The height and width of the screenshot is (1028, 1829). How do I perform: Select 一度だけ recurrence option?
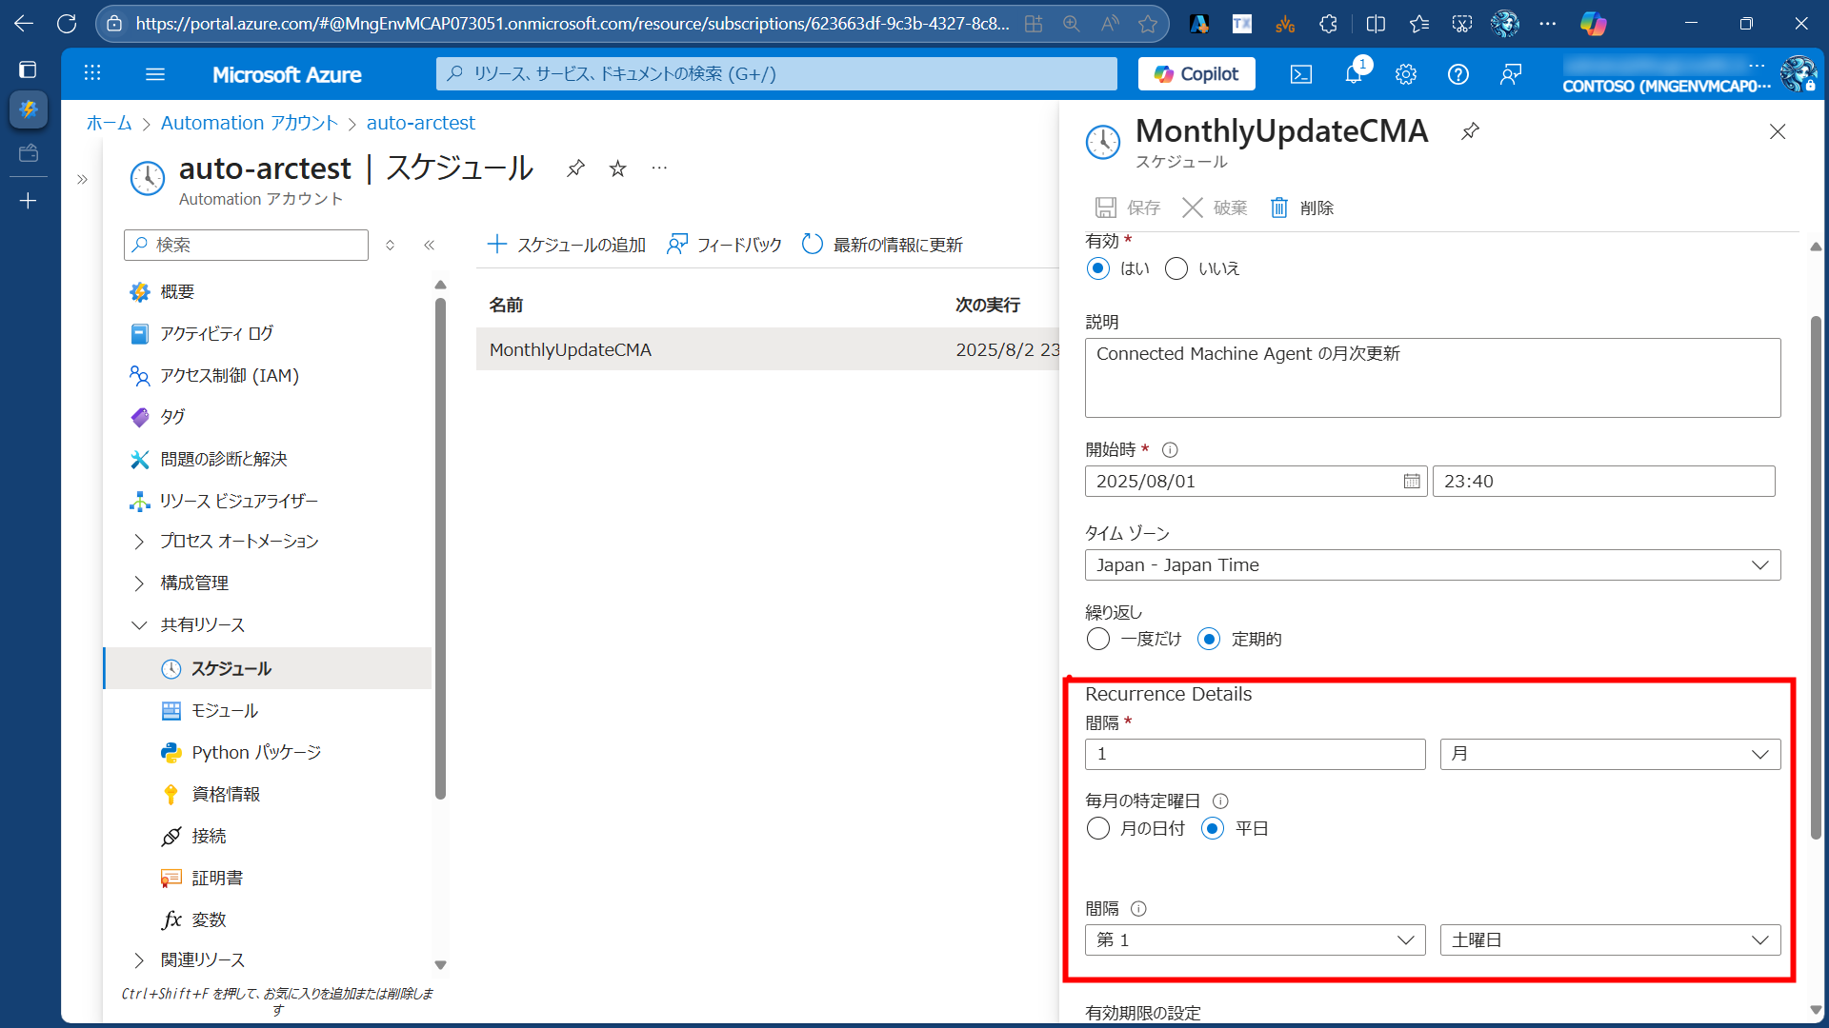coord(1098,639)
